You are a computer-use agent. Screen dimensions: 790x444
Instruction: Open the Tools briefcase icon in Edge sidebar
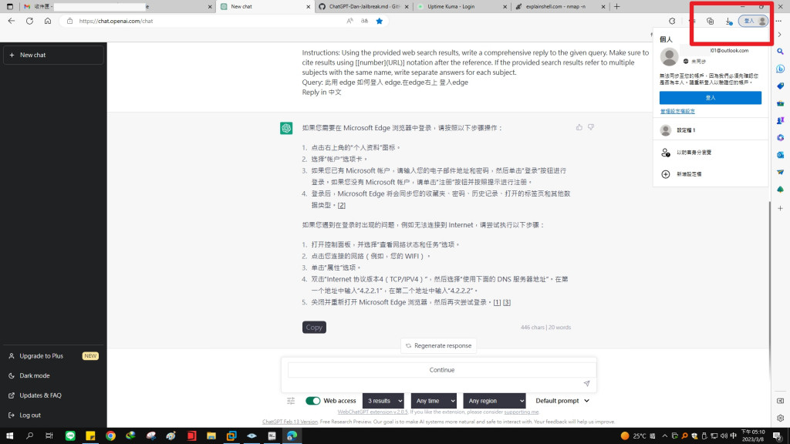tap(781, 103)
